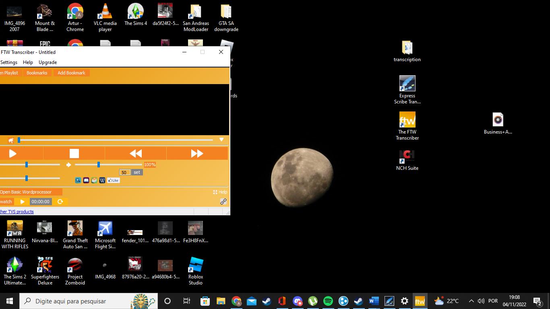Click the open book dictionary icon
The width and height of the screenshot is (550, 309).
(86, 180)
